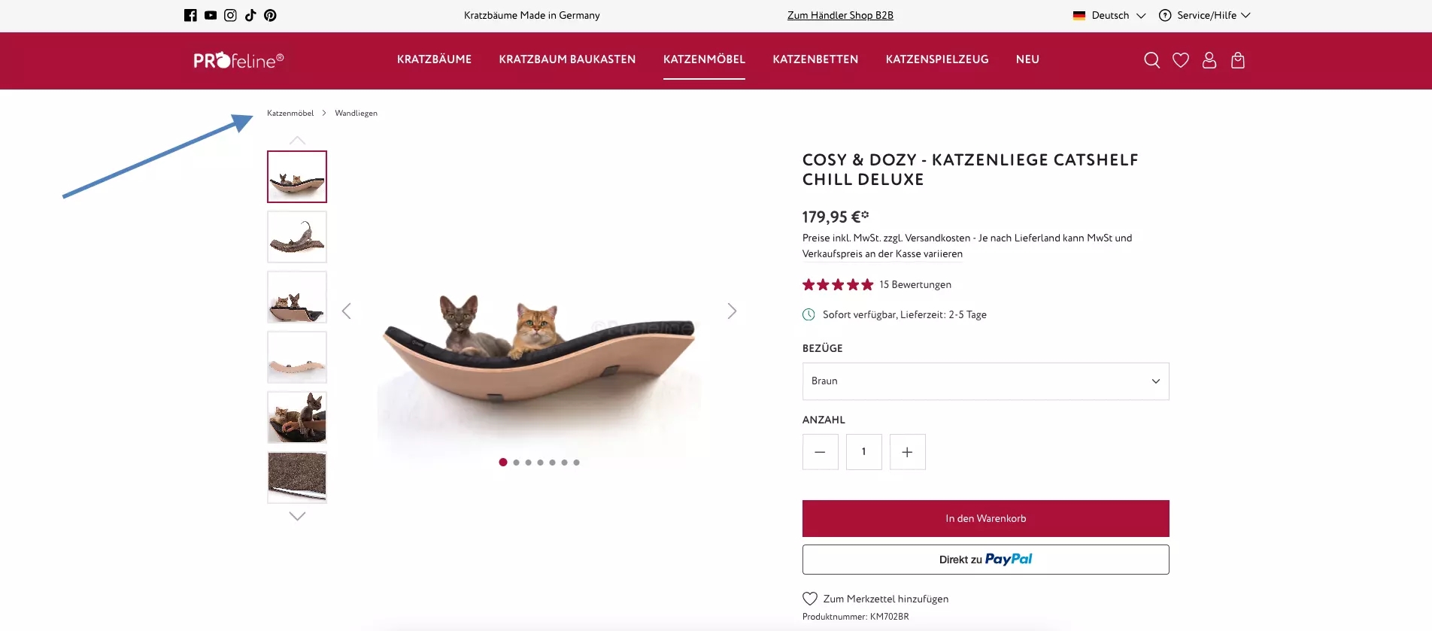The image size is (1432, 631).
Task: Click the search magnifier icon
Action: [x=1151, y=60]
